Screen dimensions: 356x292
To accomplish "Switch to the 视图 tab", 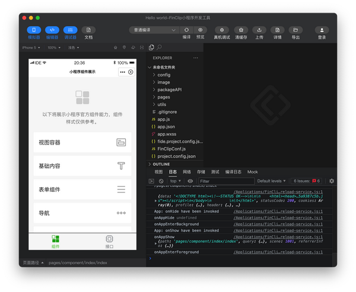I will (158, 172).
